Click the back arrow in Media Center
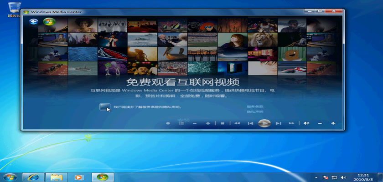The height and width of the screenshot is (182, 383). point(33,22)
